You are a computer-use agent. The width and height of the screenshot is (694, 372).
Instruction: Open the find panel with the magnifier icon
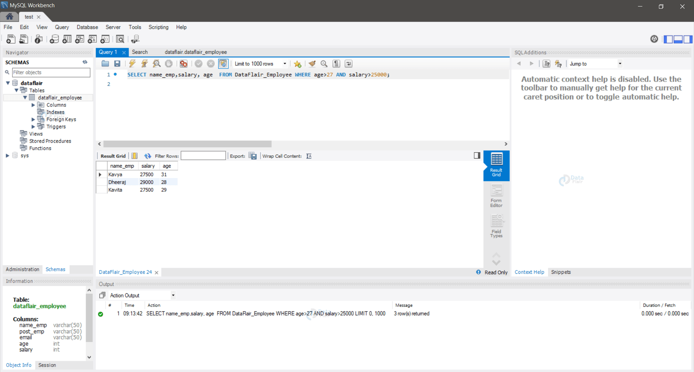click(324, 64)
